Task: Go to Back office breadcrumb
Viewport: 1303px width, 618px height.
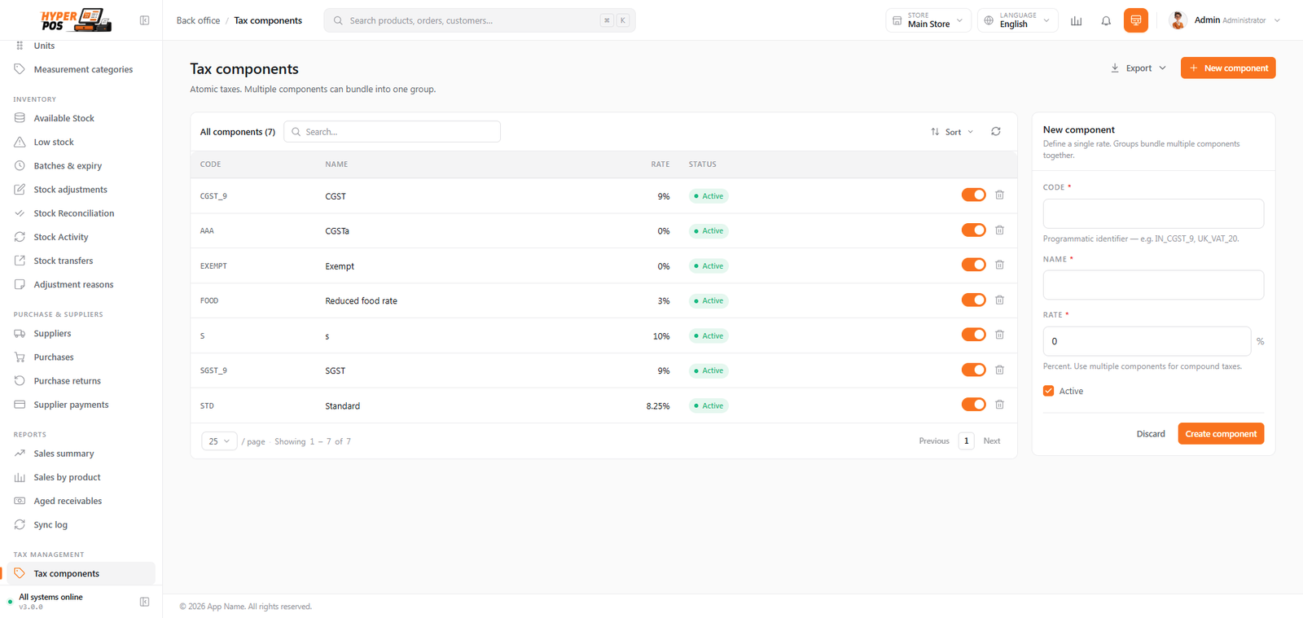Action: [198, 20]
